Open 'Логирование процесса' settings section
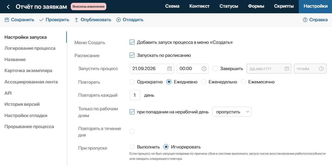Viewport: 332px width, 166px height. click(30, 48)
